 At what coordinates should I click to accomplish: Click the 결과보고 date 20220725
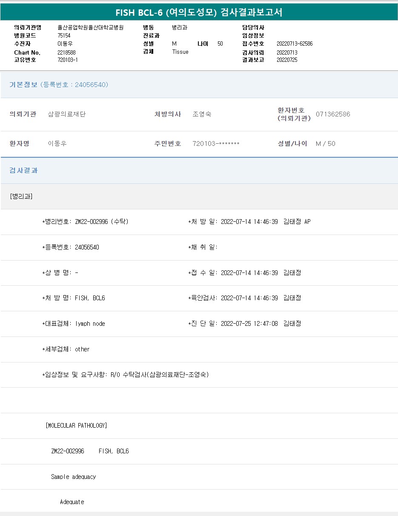287,60
